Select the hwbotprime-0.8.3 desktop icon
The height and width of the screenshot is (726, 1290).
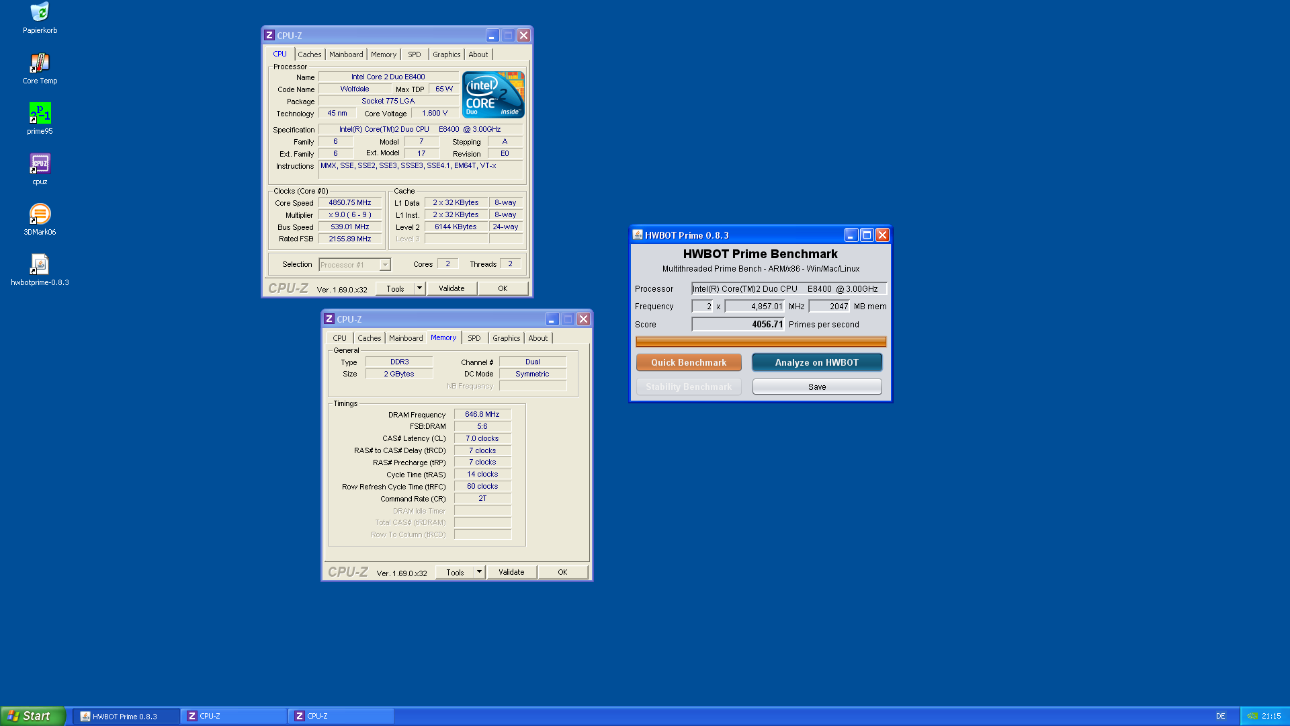click(x=40, y=264)
